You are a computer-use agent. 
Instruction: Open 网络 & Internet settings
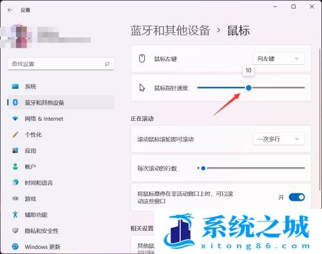coord(61,118)
